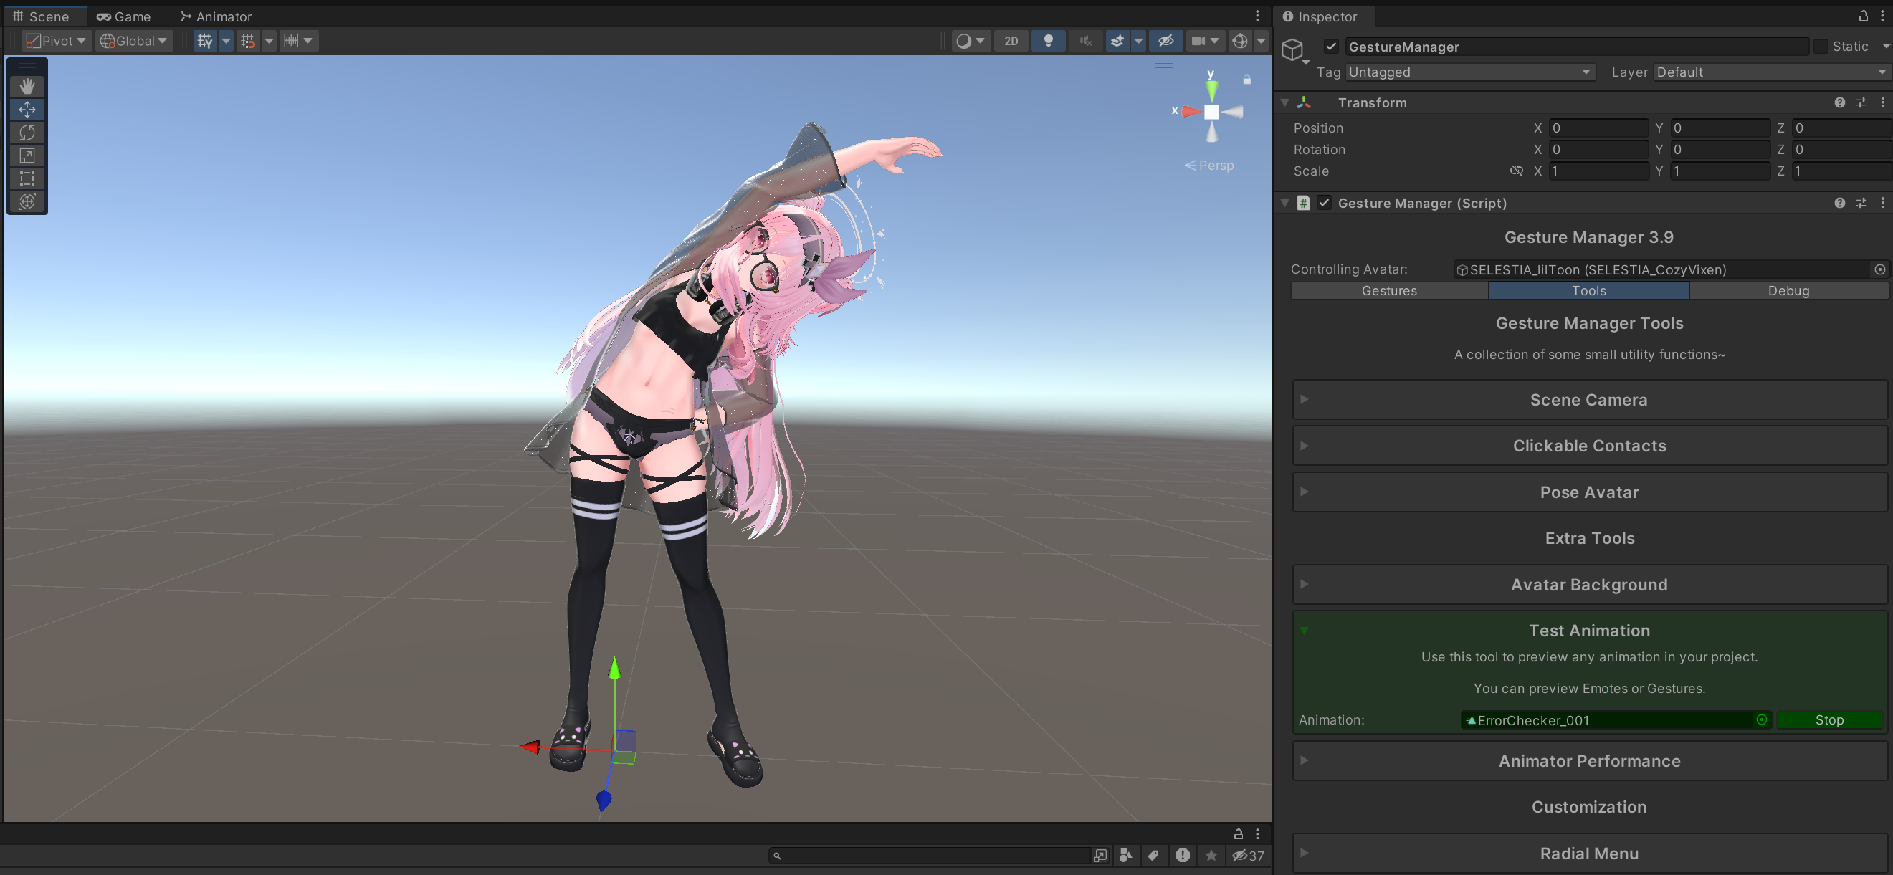Select the Rect transform tool

(x=27, y=178)
